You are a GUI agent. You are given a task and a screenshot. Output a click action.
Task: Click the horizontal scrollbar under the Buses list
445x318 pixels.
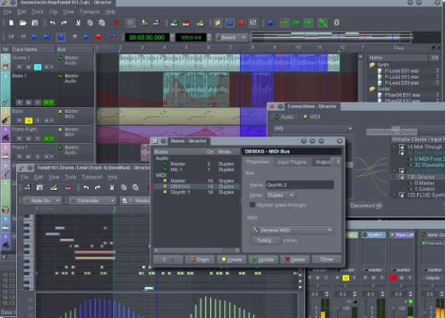197,250
